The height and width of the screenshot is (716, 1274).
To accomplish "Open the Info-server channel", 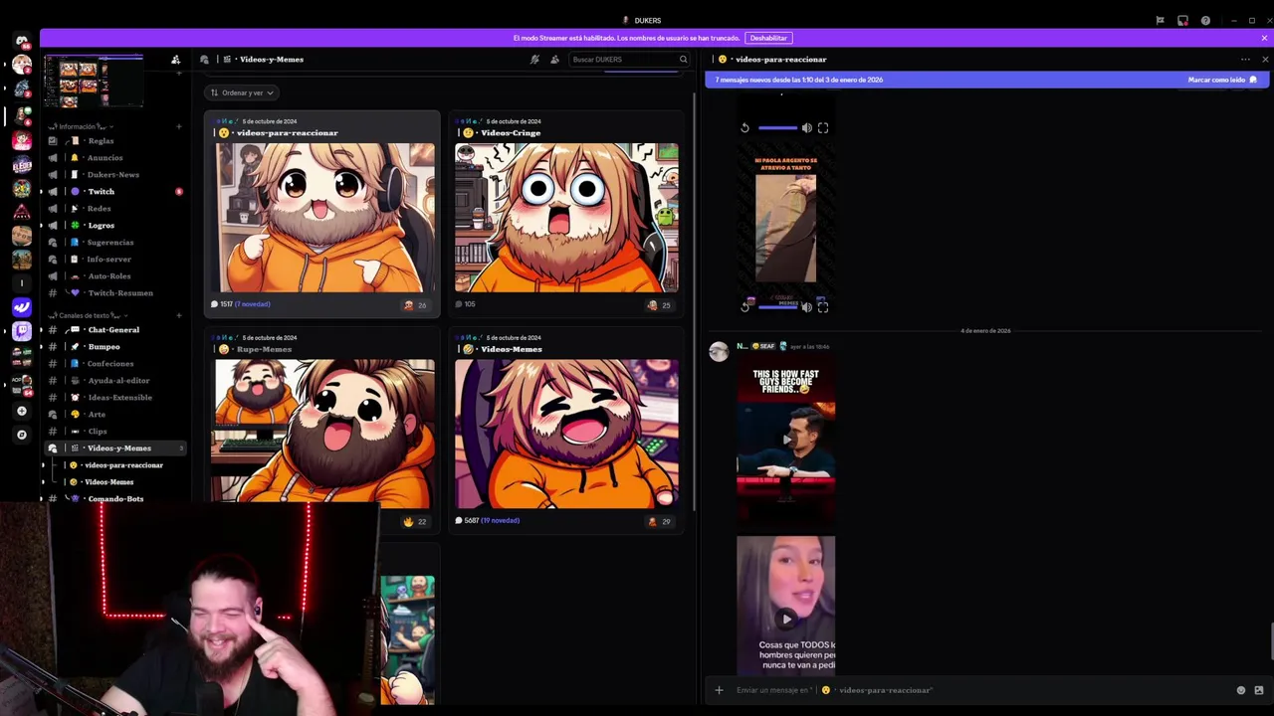I will point(114,259).
